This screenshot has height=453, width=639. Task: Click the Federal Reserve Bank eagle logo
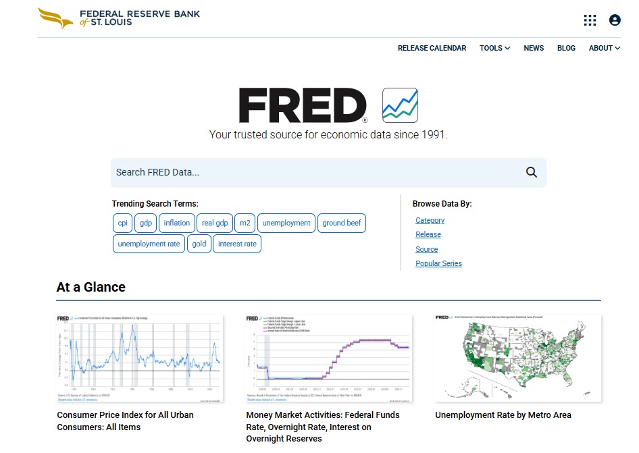click(55, 18)
